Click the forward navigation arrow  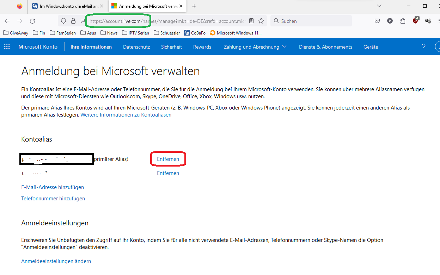click(x=20, y=21)
